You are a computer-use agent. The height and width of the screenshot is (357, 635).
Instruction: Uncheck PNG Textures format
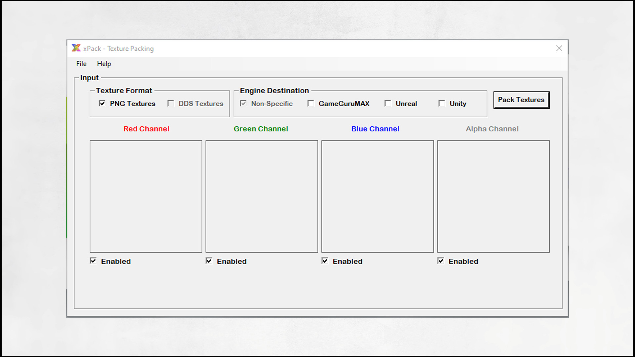coord(102,103)
